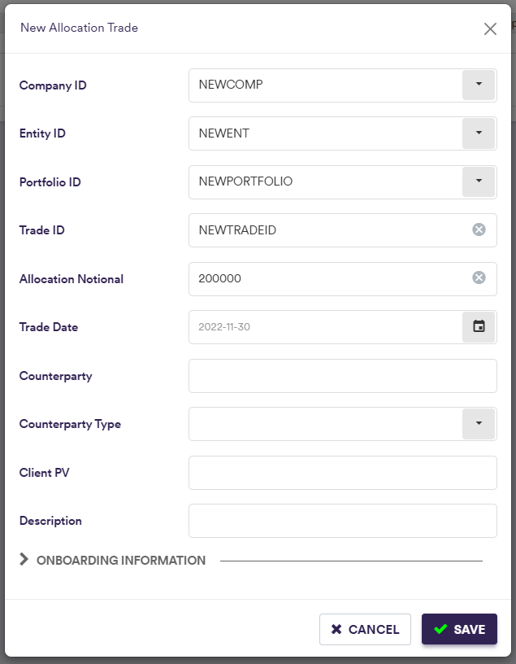Open the Trade Date calendar picker icon
This screenshot has width=516, height=664.
[x=479, y=327]
